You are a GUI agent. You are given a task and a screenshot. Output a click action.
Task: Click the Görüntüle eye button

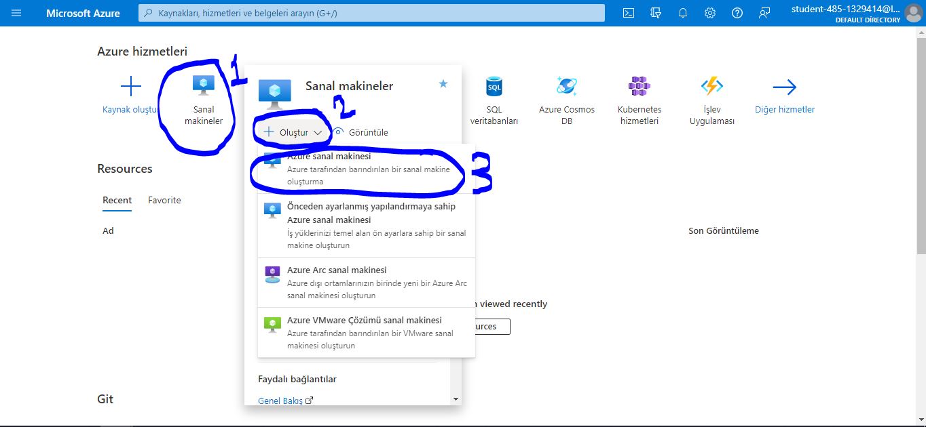pos(360,132)
